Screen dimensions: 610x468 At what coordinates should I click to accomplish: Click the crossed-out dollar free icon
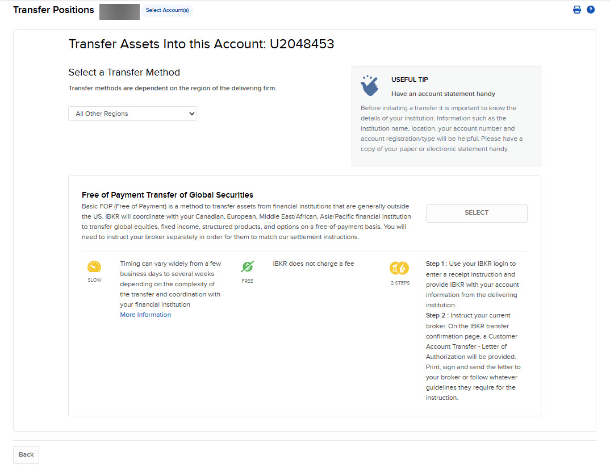click(247, 267)
